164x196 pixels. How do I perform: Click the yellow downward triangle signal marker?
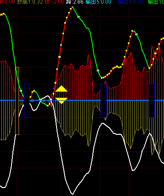click(x=61, y=100)
